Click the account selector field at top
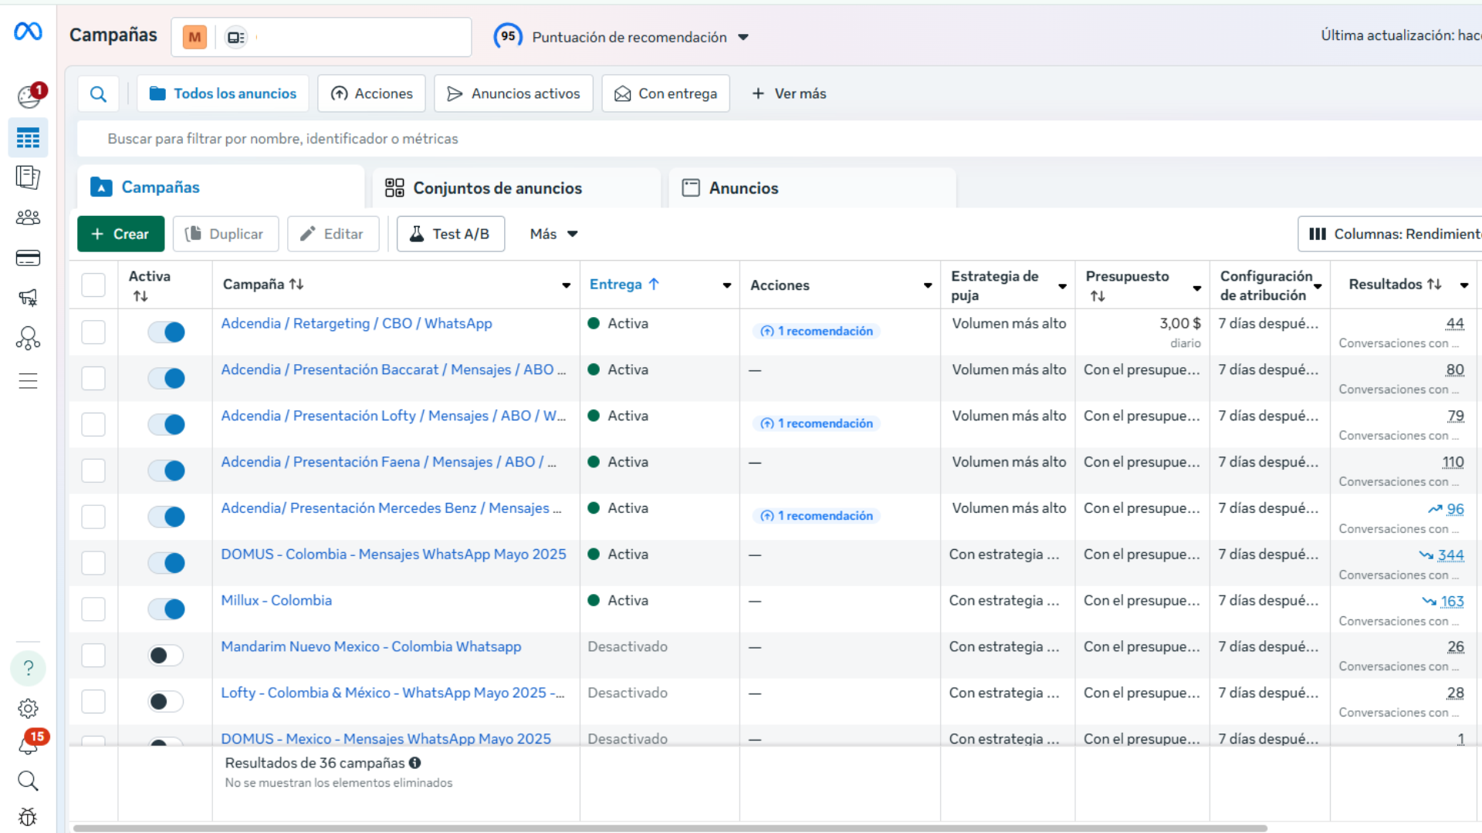This screenshot has width=1482, height=833. (x=321, y=37)
